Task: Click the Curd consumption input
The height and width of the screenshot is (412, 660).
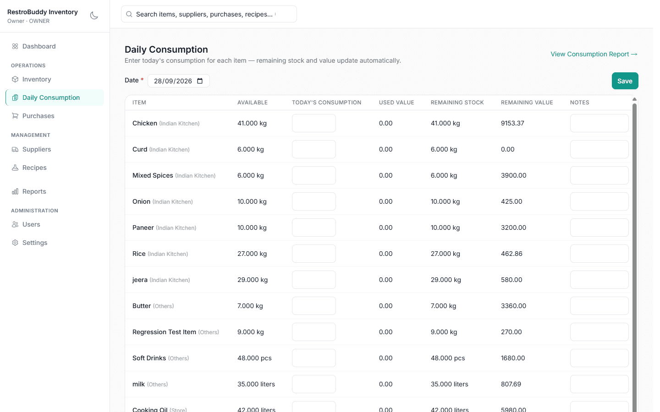Action: click(314, 149)
